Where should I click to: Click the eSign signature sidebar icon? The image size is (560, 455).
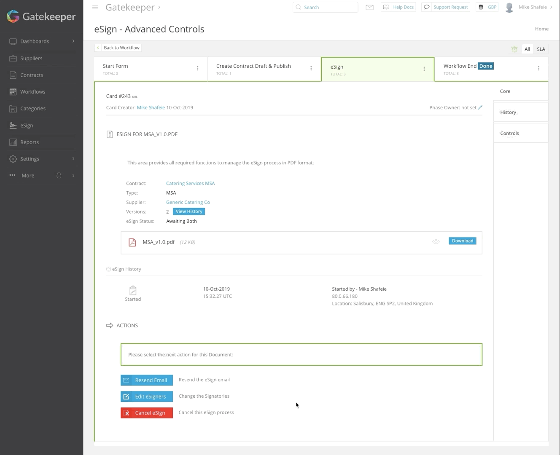(x=13, y=125)
